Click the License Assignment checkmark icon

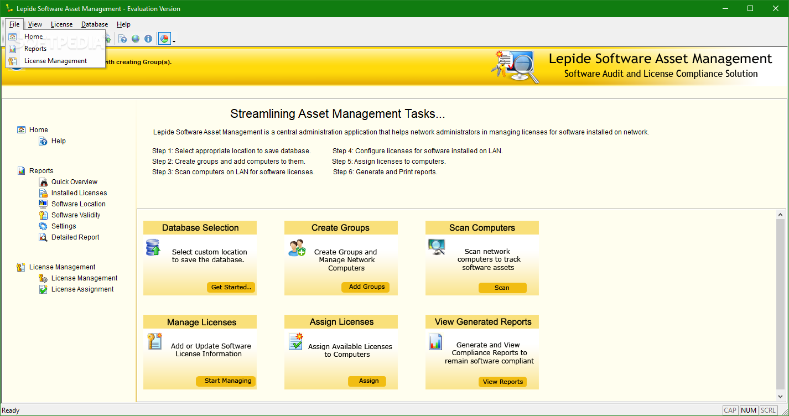click(43, 289)
